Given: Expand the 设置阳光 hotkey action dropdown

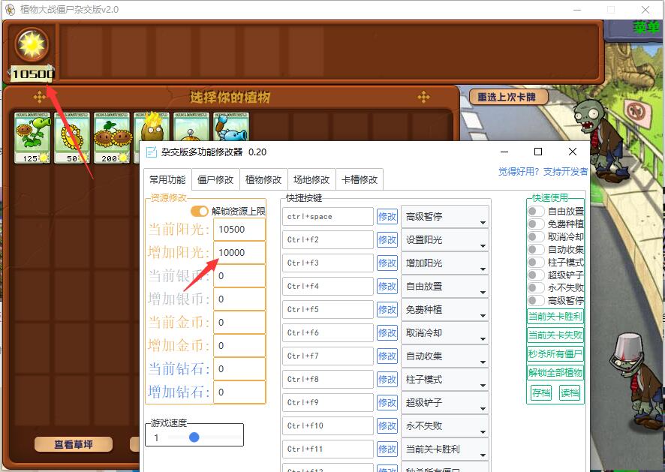Looking at the screenshot, I should pos(445,240).
